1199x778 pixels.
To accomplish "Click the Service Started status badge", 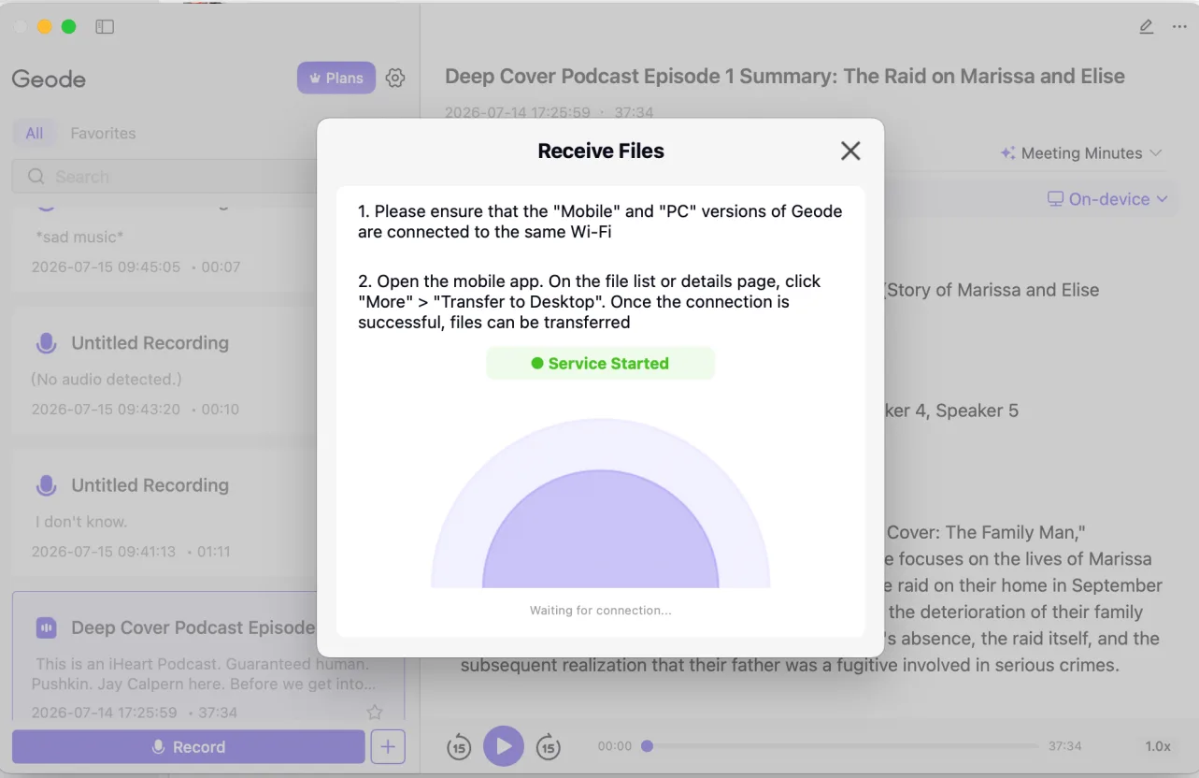I will point(600,364).
